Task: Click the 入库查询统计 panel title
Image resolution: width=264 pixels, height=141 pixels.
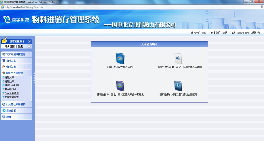Action: (149, 45)
